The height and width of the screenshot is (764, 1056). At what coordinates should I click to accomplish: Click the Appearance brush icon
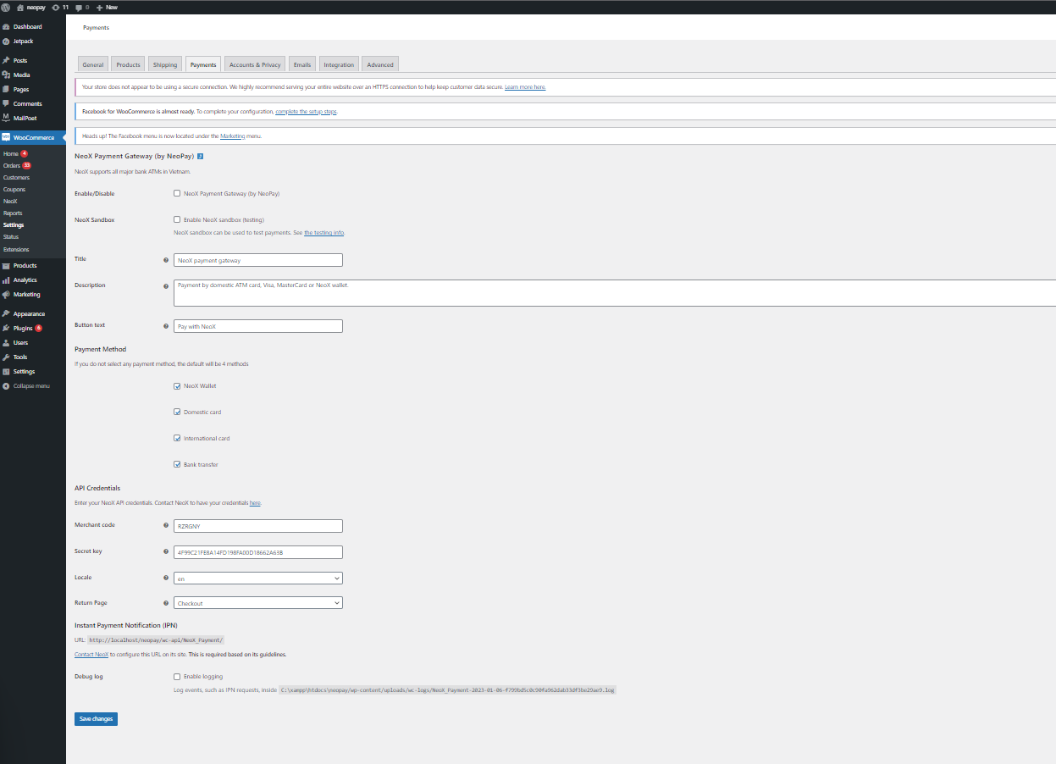point(6,314)
